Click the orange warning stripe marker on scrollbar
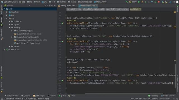The height and width of the screenshot is (100, 179). (x=175, y=61)
